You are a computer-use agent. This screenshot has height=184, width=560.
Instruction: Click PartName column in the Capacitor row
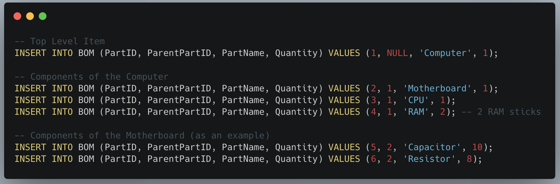(x=243, y=147)
